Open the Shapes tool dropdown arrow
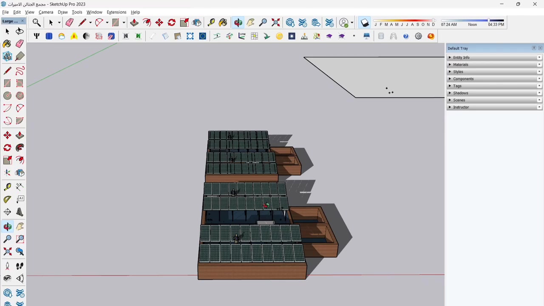Viewport: 544px width, 306px height. coord(124,23)
